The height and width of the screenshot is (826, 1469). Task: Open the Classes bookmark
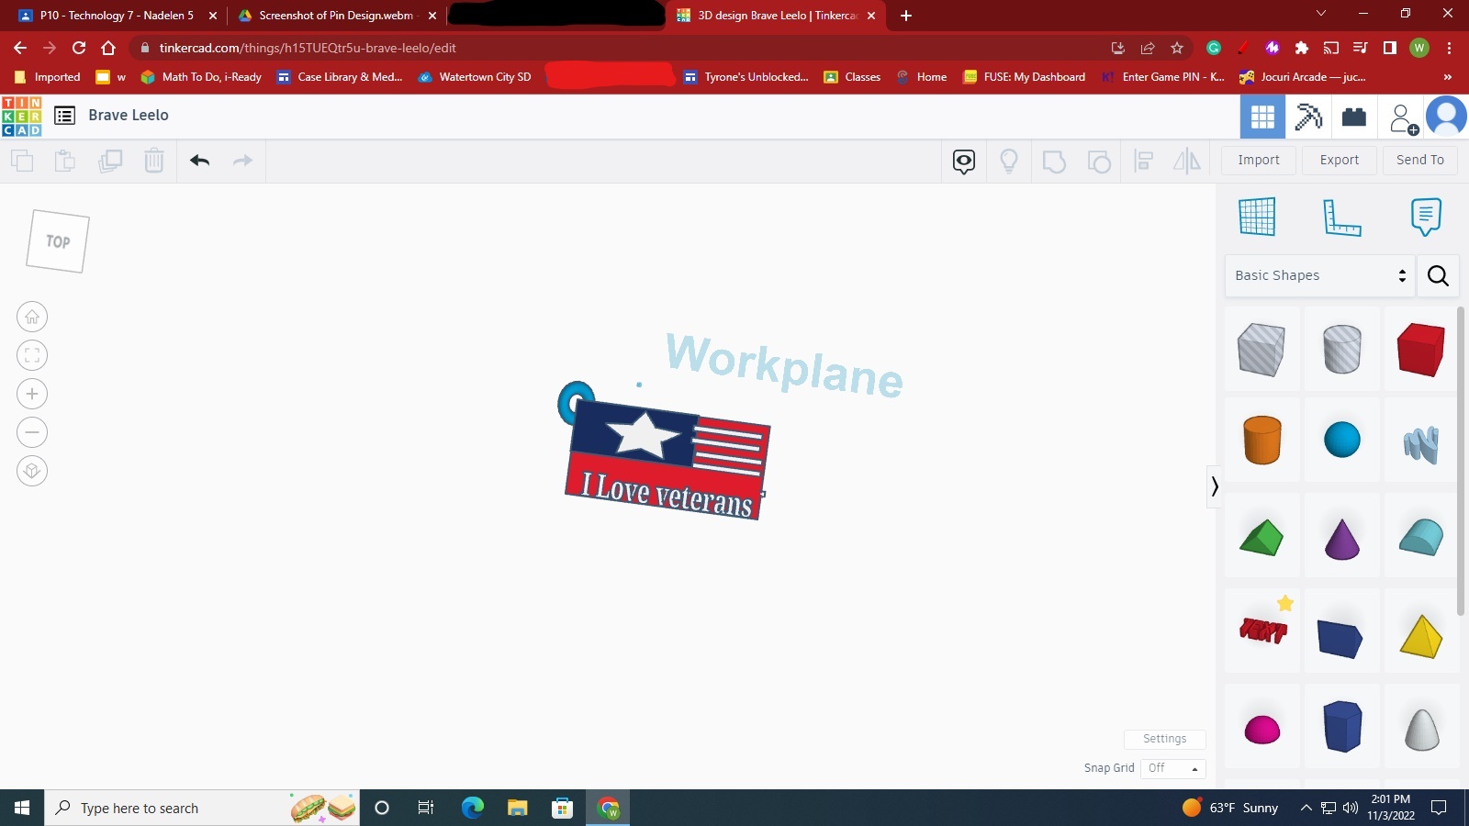tap(852, 77)
